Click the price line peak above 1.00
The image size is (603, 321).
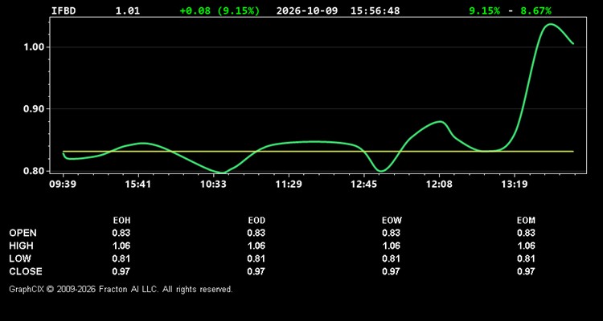click(551, 24)
